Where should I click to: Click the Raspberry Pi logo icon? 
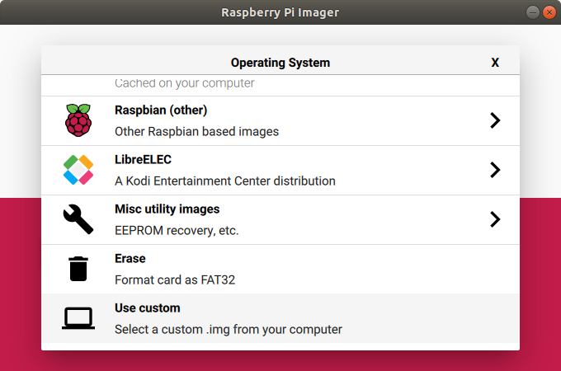[78, 120]
